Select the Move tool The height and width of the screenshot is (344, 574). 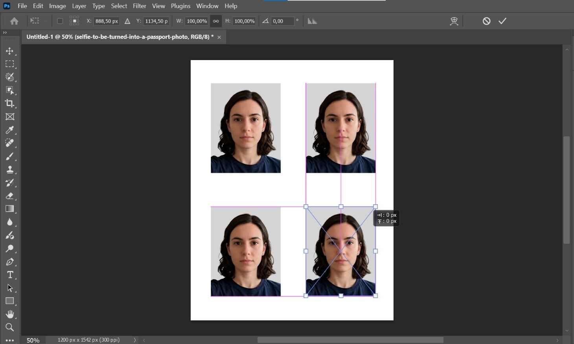click(10, 51)
